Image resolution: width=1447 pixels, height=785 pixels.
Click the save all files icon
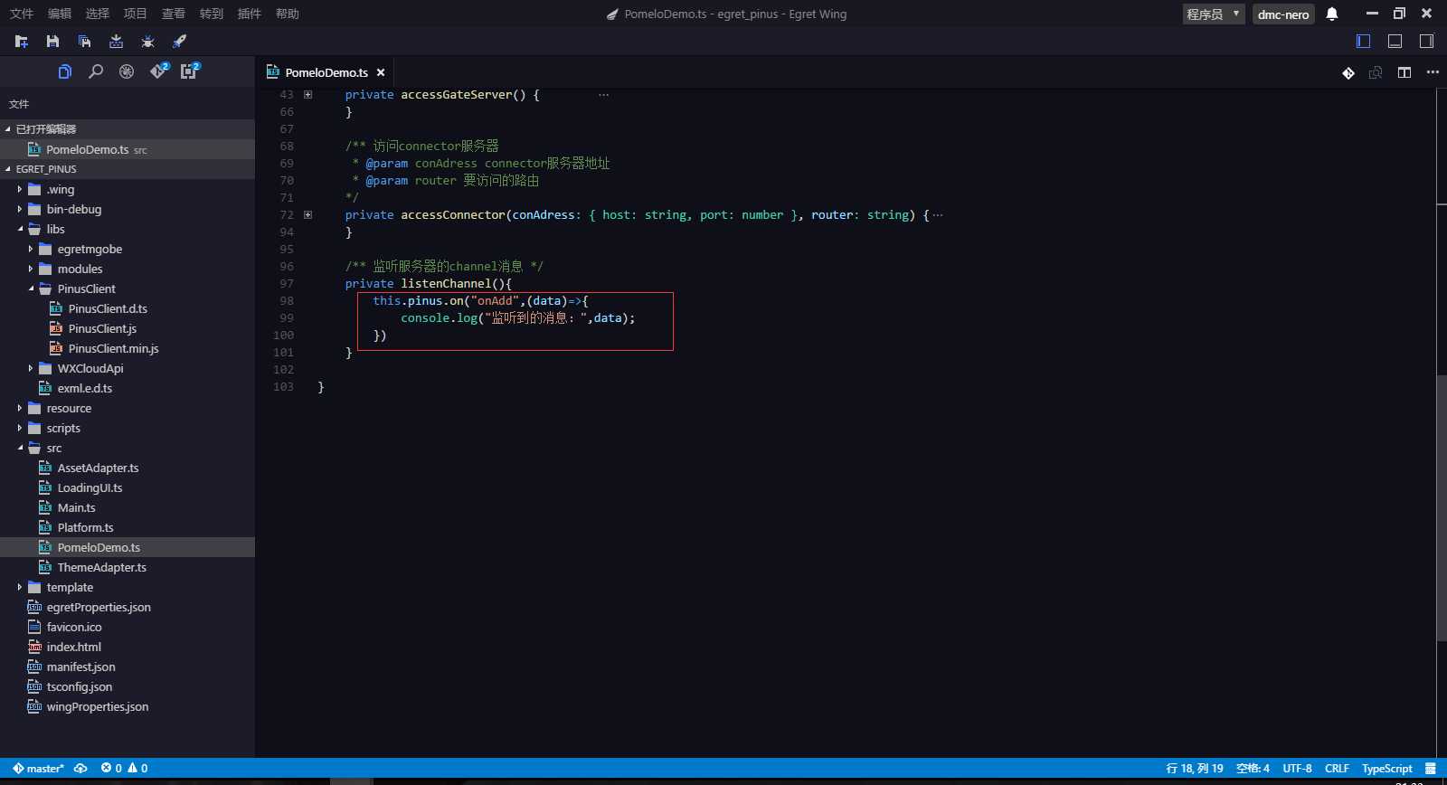[x=84, y=42]
